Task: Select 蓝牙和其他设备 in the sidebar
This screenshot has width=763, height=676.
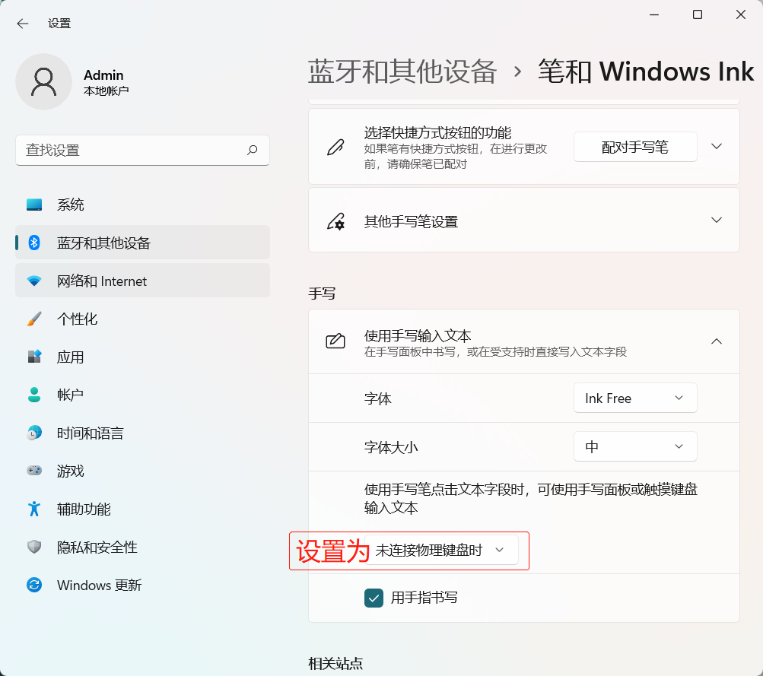Action: tap(142, 243)
